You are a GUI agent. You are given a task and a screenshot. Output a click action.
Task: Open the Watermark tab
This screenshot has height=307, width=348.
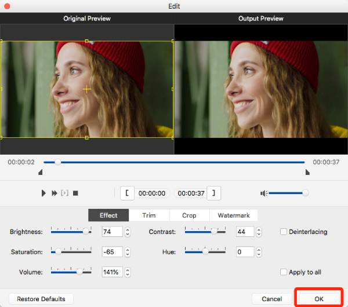tap(234, 215)
